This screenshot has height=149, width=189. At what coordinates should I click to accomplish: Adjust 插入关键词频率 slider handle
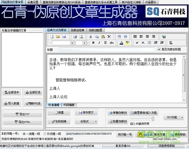(153, 119)
